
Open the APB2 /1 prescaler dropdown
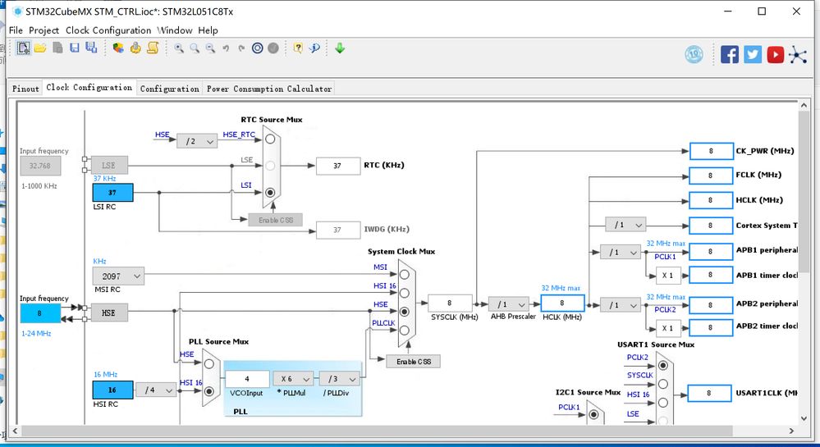click(621, 305)
